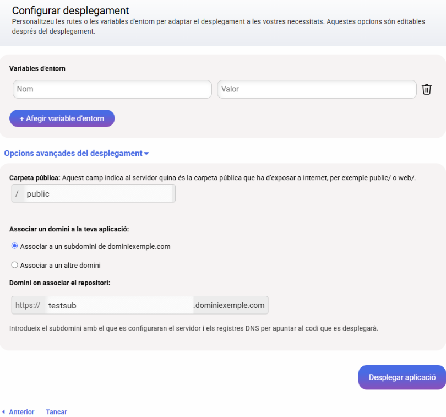Click the public folder path input
Image resolution: width=446 pixels, height=417 pixels.
[x=99, y=193]
